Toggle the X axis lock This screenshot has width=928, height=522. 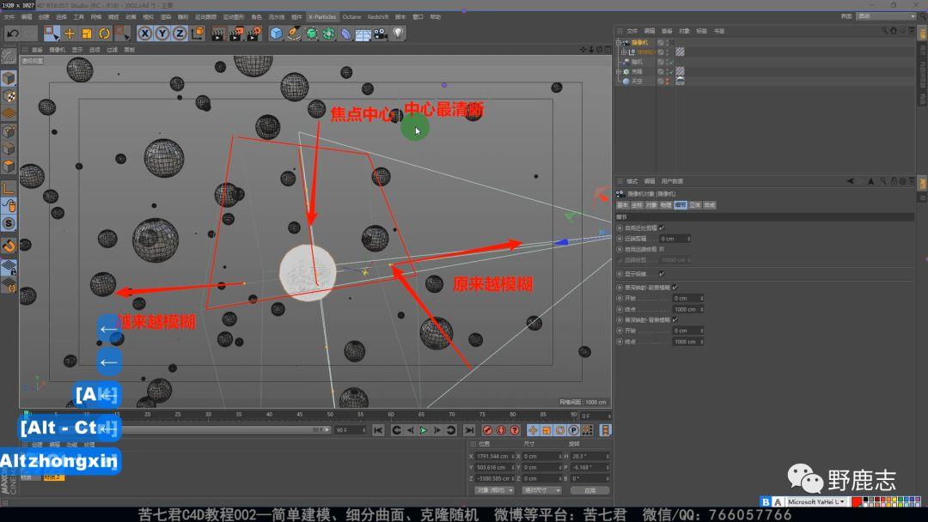[x=145, y=33]
